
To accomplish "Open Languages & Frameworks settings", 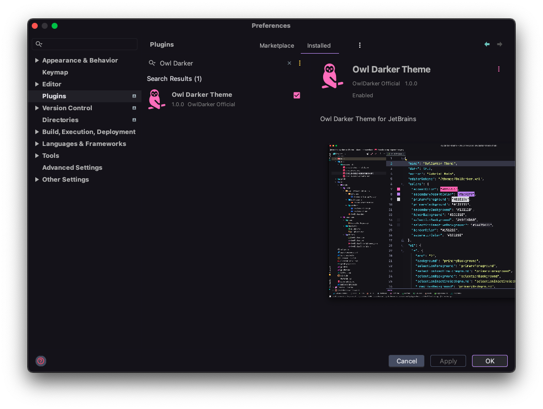I will (84, 144).
